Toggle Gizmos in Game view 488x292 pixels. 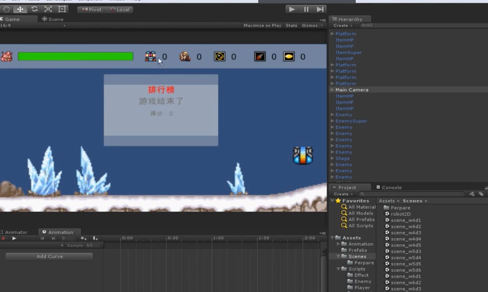[x=310, y=25]
